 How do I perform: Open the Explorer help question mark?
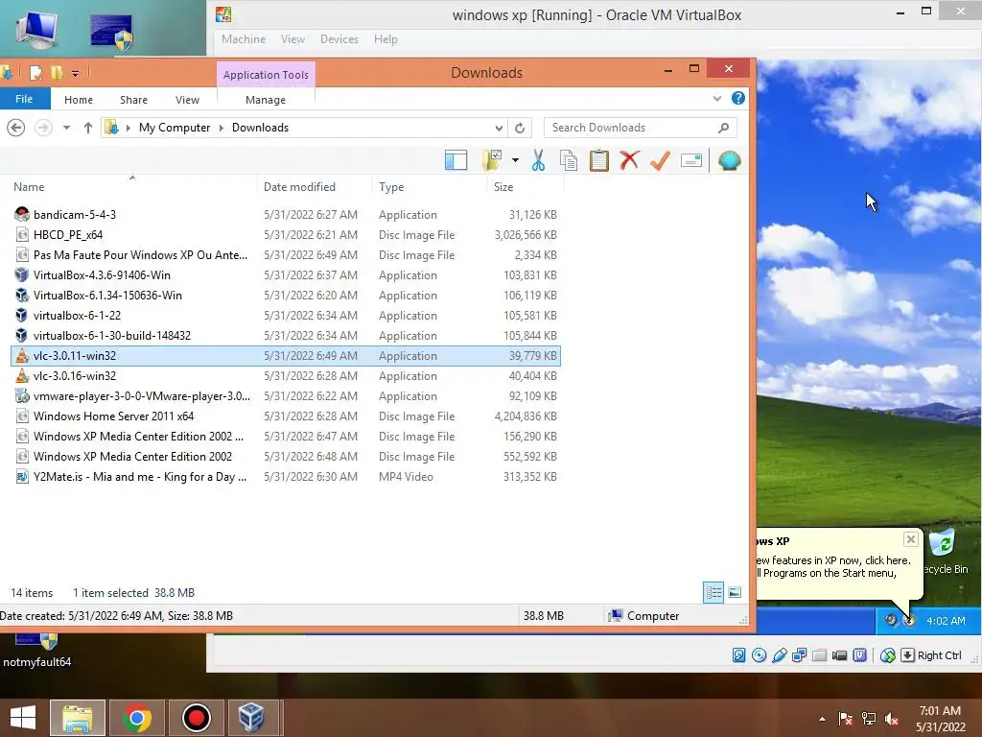point(738,99)
